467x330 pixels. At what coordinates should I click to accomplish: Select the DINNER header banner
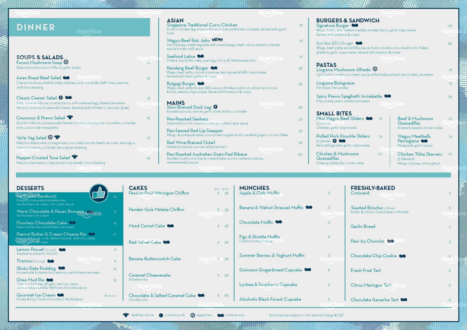pos(79,27)
